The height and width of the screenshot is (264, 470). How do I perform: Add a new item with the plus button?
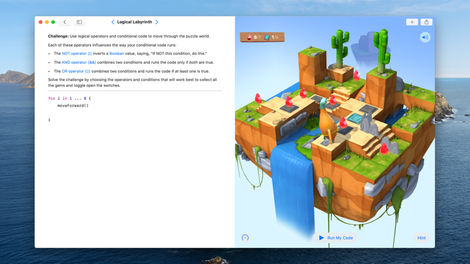412,22
